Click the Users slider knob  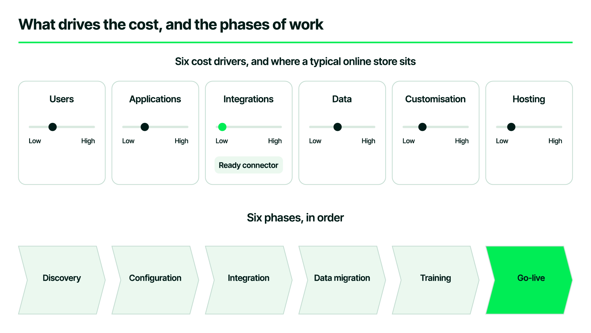pos(53,127)
